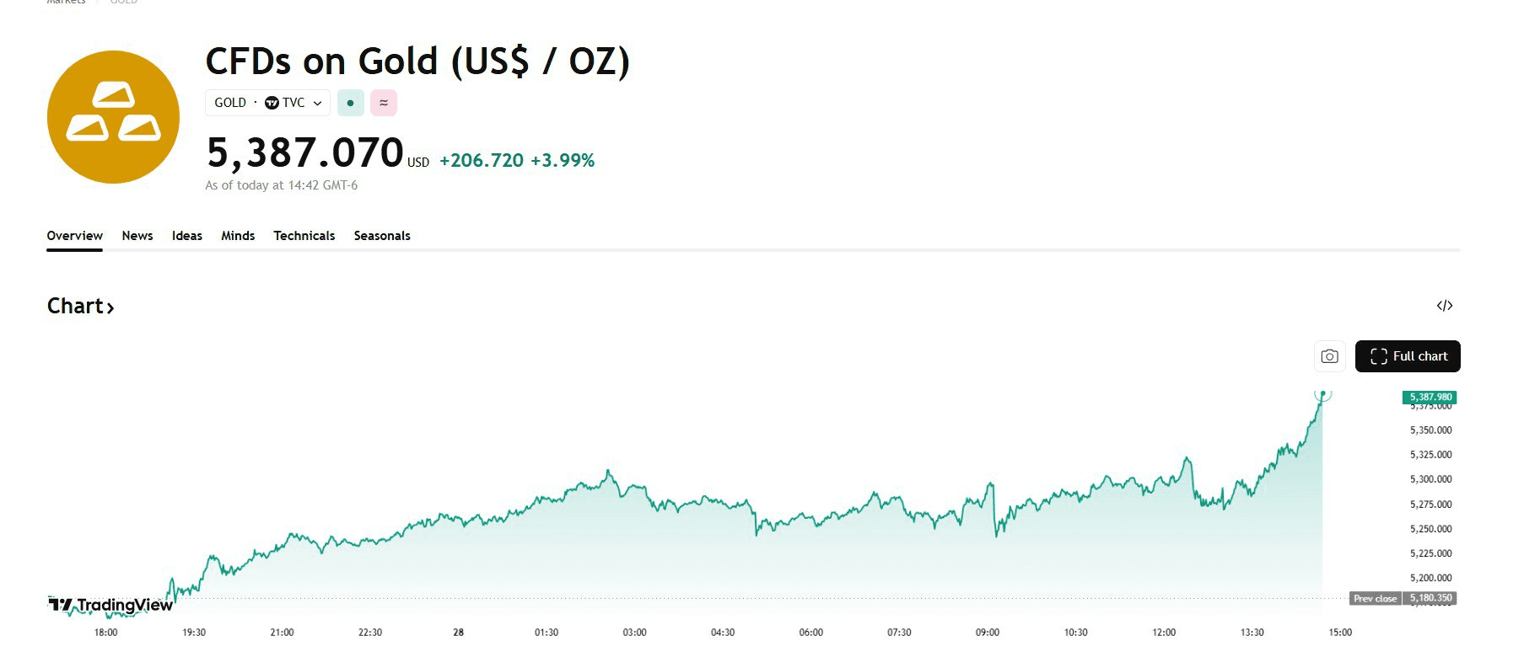
Task: Switch to the News tab
Action: coord(137,236)
